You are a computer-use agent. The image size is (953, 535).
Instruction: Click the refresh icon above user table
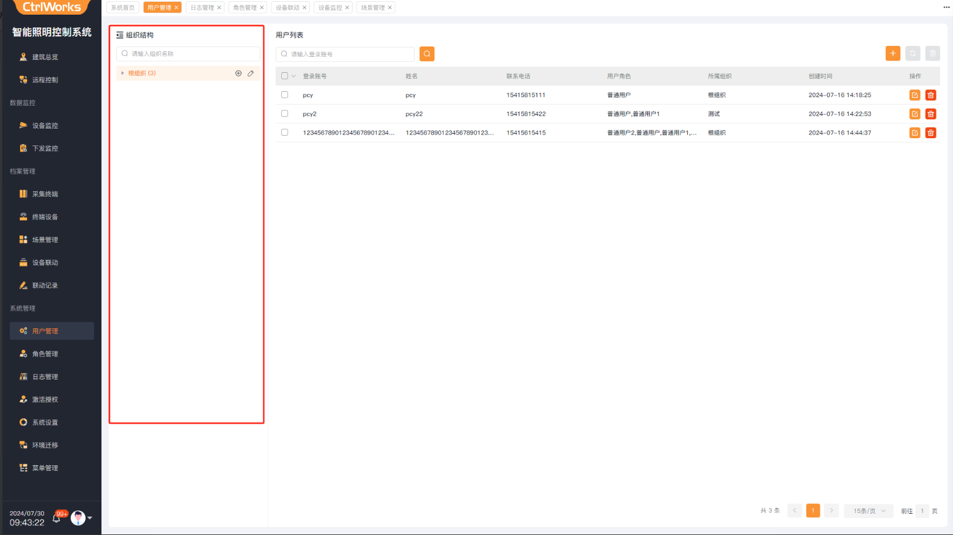click(913, 54)
